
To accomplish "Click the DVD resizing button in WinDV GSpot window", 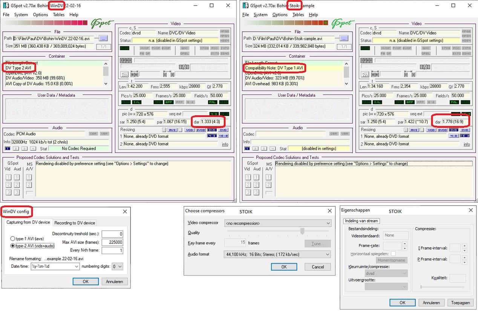I will click(x=212, y=130).
